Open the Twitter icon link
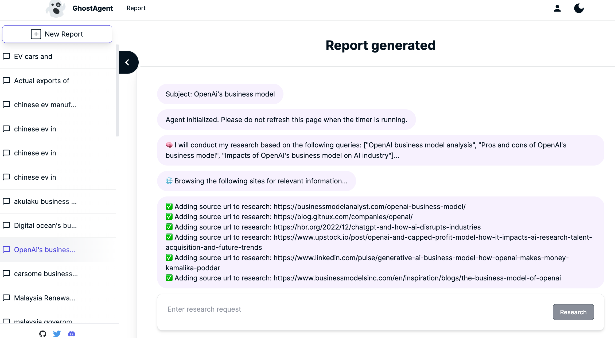The height and width of the screenshot is (338, 615). (57, 333)
